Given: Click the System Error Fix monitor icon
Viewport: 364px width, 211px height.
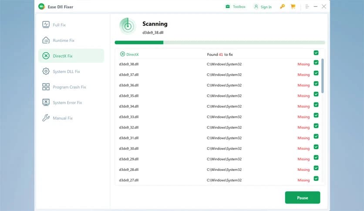Looking at the screenshot, I should coord(46,102).
